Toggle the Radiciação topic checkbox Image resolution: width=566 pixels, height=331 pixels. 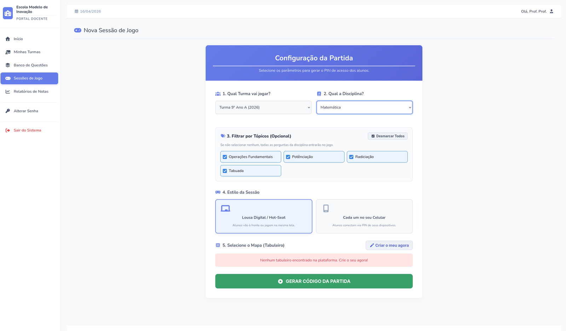pyautogui.click(x=351, y=157)
